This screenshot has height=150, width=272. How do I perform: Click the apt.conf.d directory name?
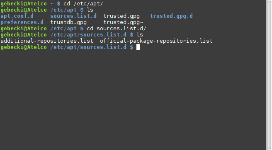coord(17,16)
